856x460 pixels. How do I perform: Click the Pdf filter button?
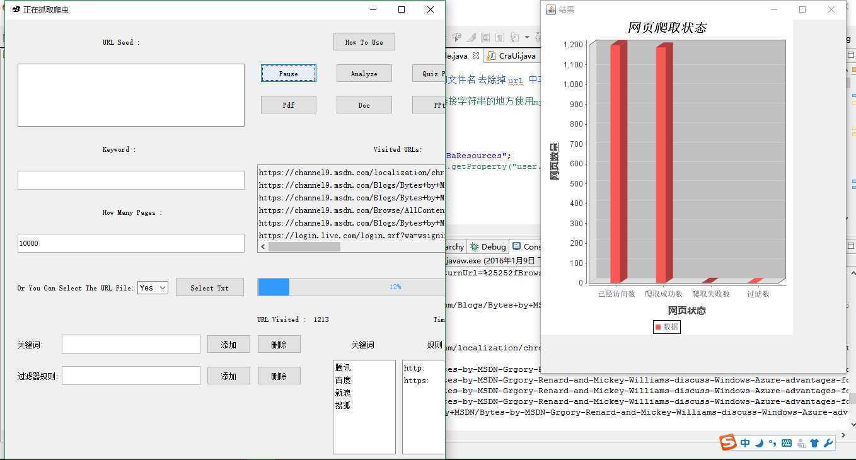(x=289, y=105)
